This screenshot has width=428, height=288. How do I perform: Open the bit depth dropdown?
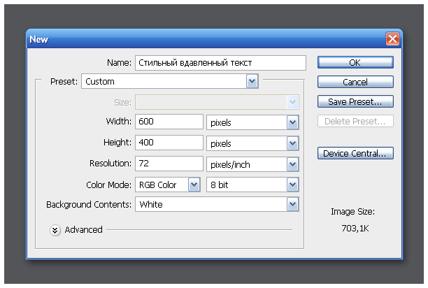253,185
